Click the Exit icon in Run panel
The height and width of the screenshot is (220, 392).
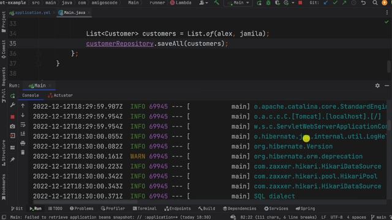click(x=12, y=136)
